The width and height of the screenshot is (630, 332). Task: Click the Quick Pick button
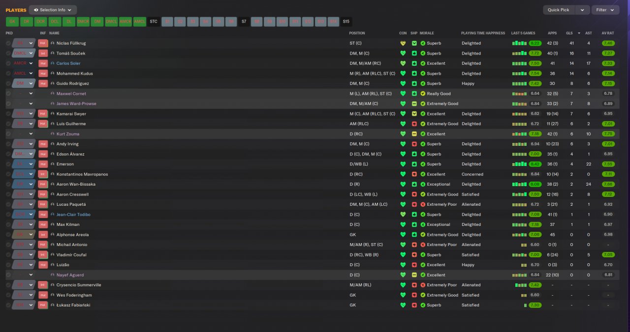click(559, 10)
